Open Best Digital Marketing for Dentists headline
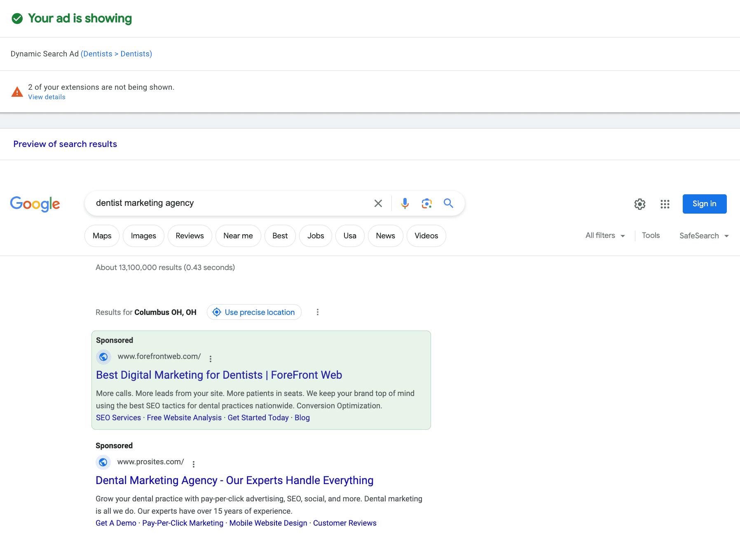Viewport: 740px width, 545px height. pyautogui.click(x=219, y=375)
